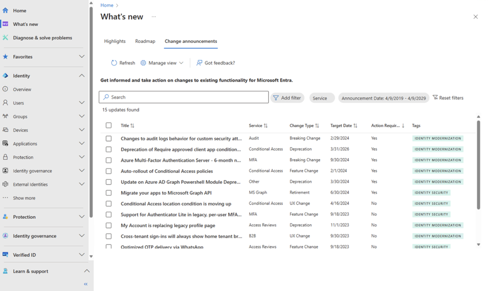Click the Add filter button
Screen dimensions: 488x291
(x=287, y=98)
